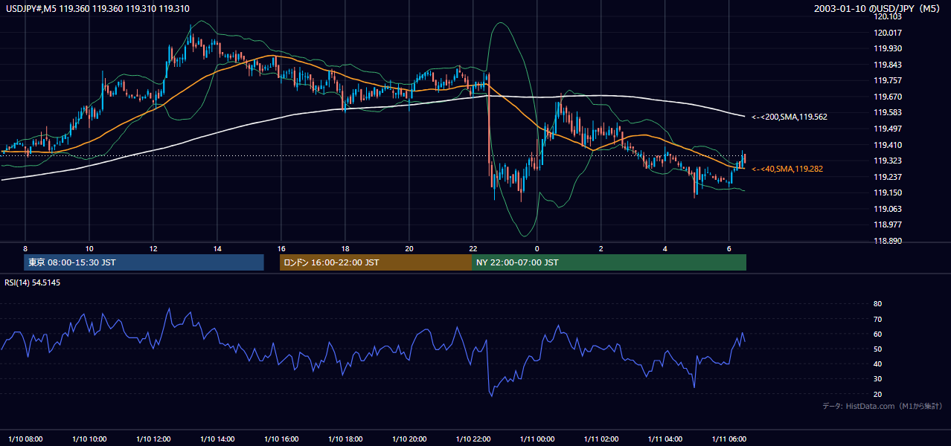
Task: Click bottom date label 1/10 14:00
Action: tap(217, 439)
